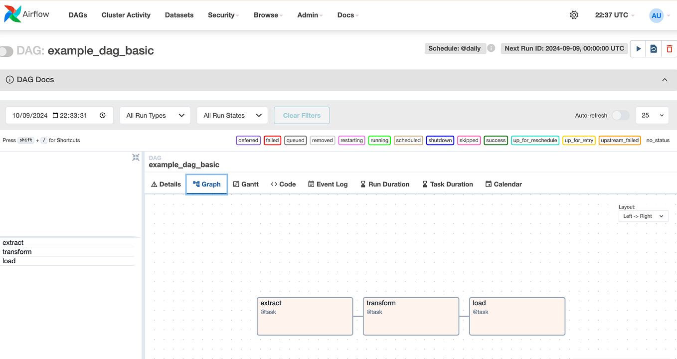
Task: Trigger the DAG using the play icon
Action: [638, 48]
